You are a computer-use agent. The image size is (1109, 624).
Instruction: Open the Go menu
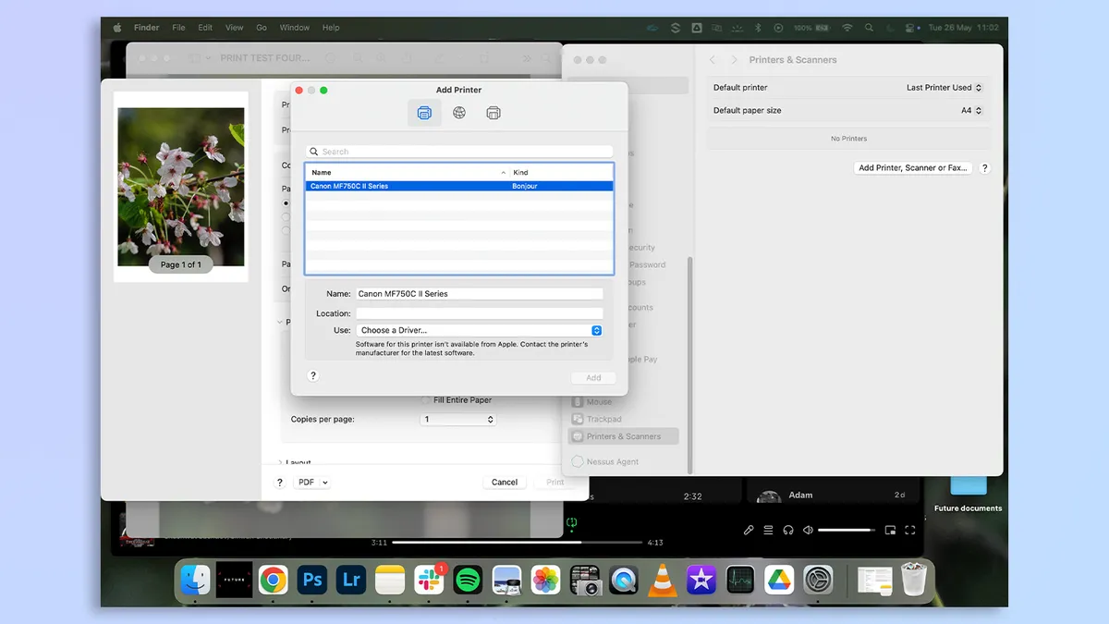[x=262, y=28]
